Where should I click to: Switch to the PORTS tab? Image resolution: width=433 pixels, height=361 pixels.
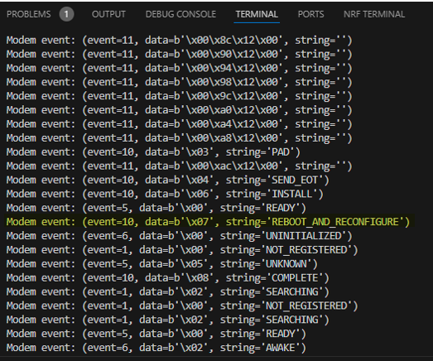[311, 14]
